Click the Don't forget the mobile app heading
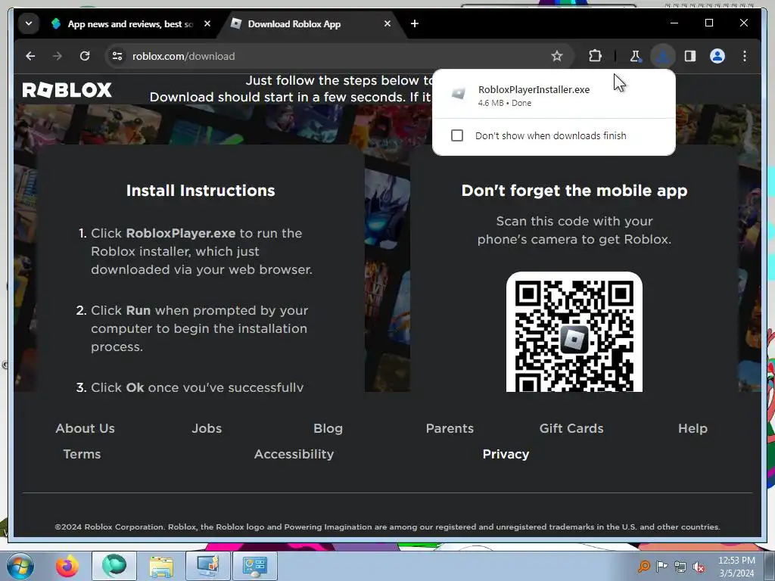775x581 pixels. tap(574, 191)
